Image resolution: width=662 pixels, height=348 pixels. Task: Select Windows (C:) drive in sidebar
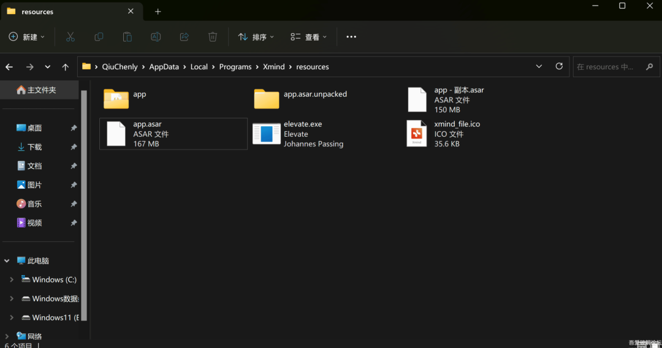click(x=49, y=279)
